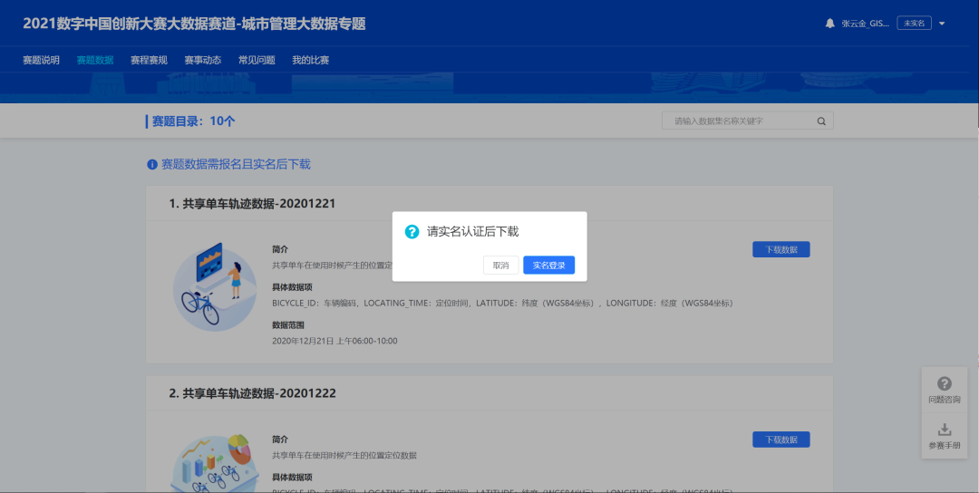This screenshot has width=979, height=493.
Task: Download data for dataset 20201221
Action: [781, 249]
